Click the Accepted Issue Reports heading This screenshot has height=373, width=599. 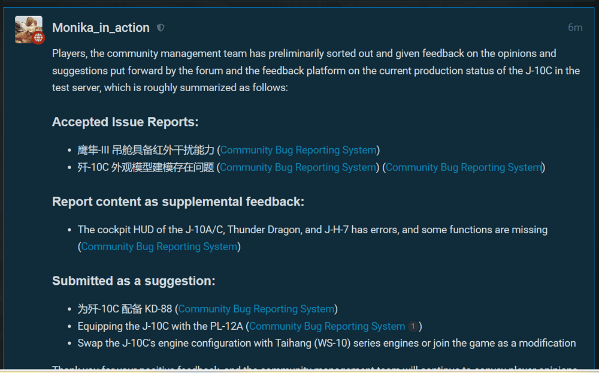point(125,122)
